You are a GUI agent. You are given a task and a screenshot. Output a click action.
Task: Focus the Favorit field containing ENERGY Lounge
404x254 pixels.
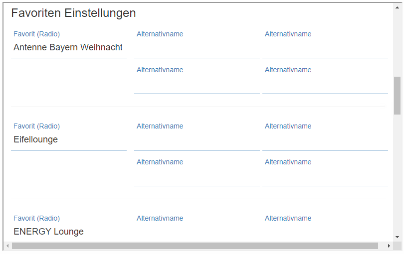[x=68, y=232]
